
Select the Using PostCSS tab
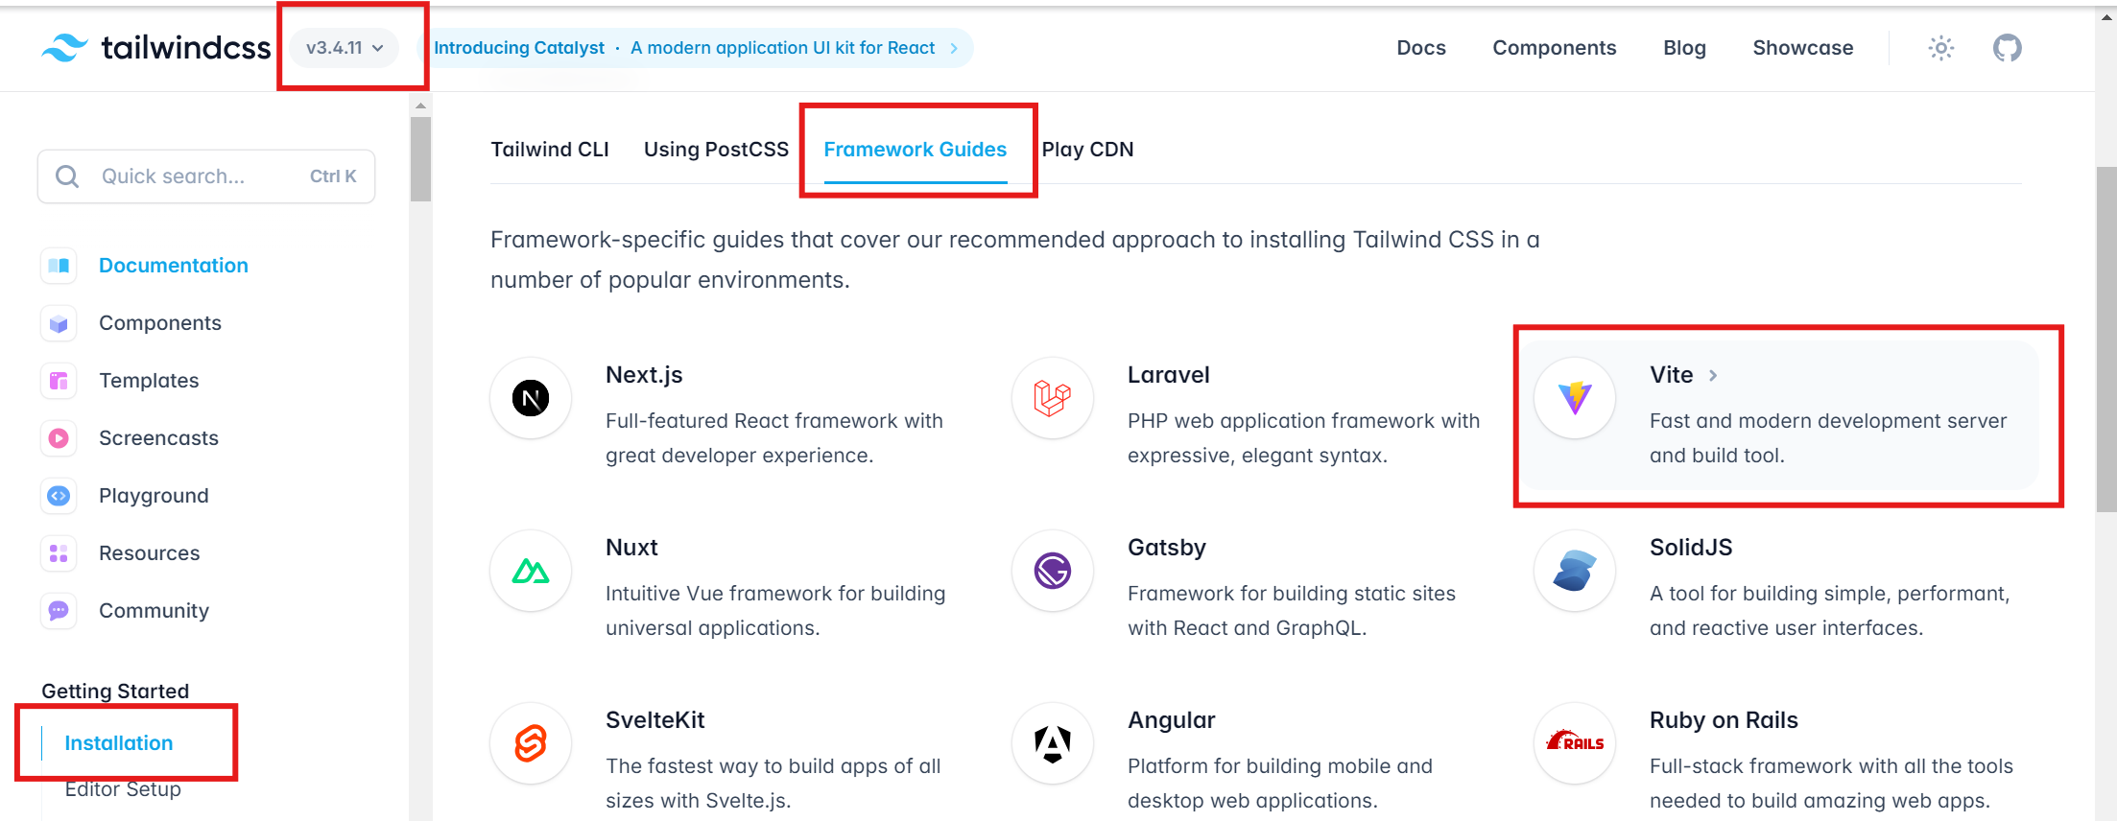tap(716, 150)
